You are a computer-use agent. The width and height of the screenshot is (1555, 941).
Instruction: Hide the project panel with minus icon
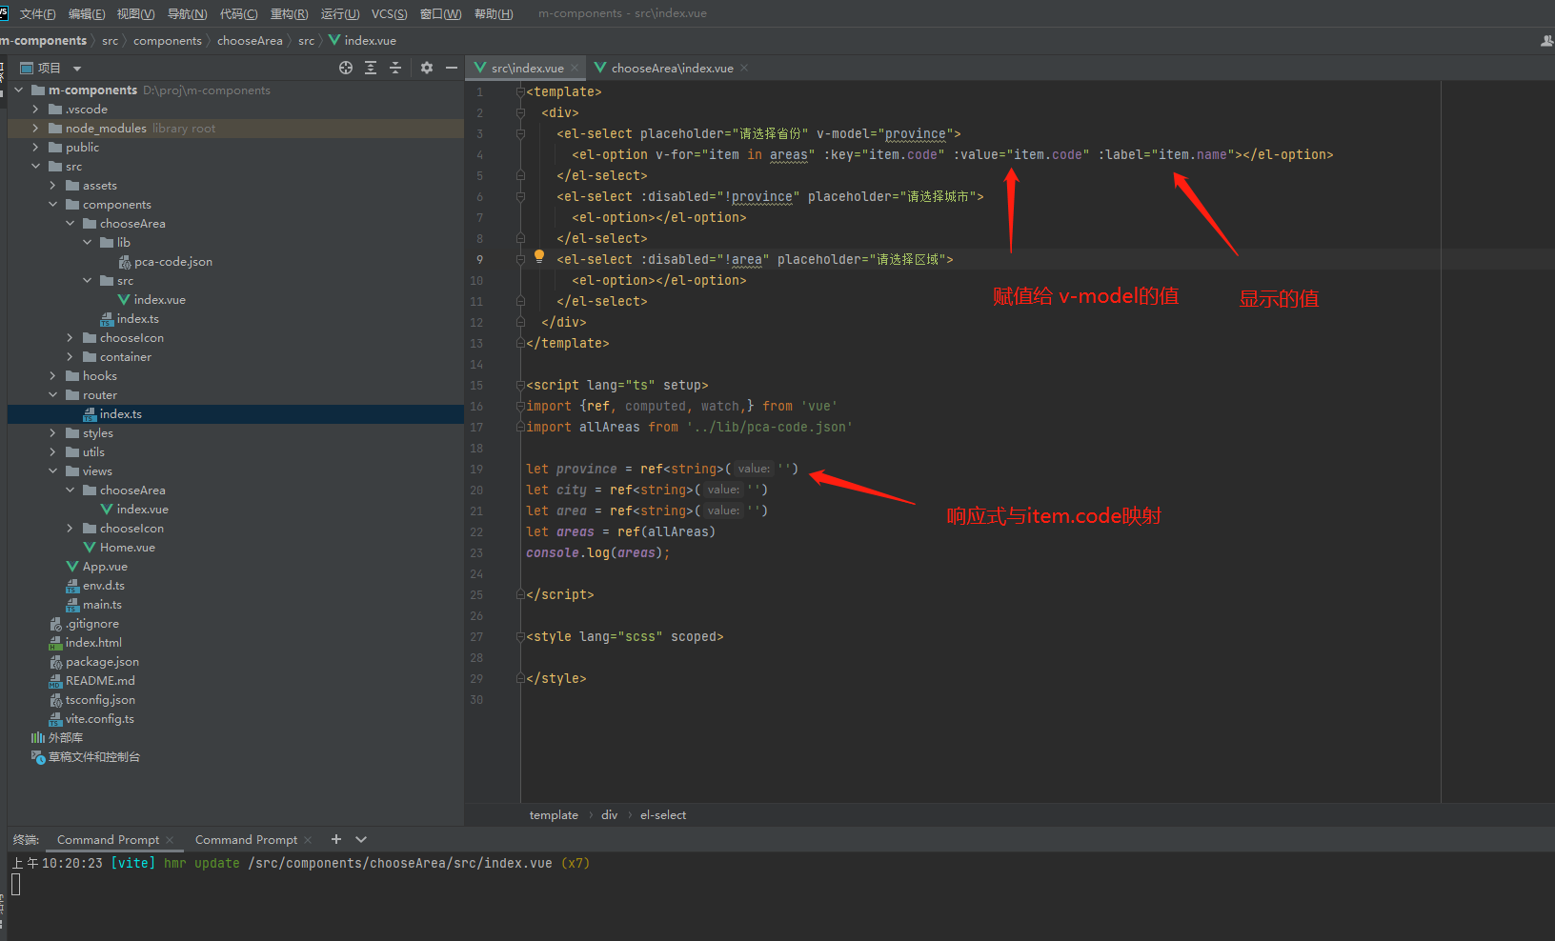coord(452,68)
